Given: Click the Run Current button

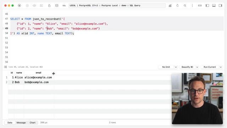Looking at the screenshot, I should tap(210, 67).
